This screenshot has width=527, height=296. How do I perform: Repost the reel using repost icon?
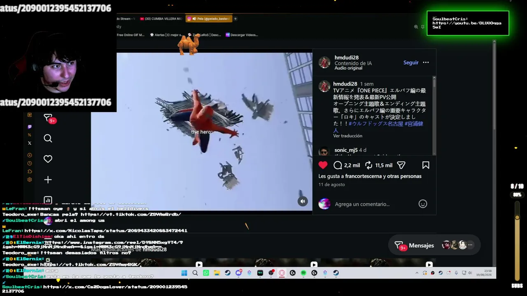(368, 165)
